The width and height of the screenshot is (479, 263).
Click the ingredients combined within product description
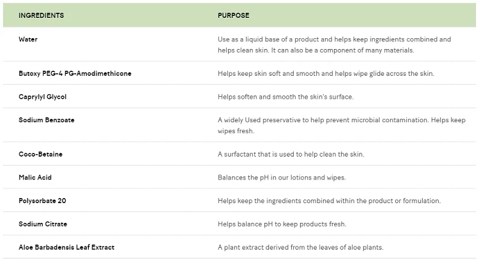coord(329,201)
